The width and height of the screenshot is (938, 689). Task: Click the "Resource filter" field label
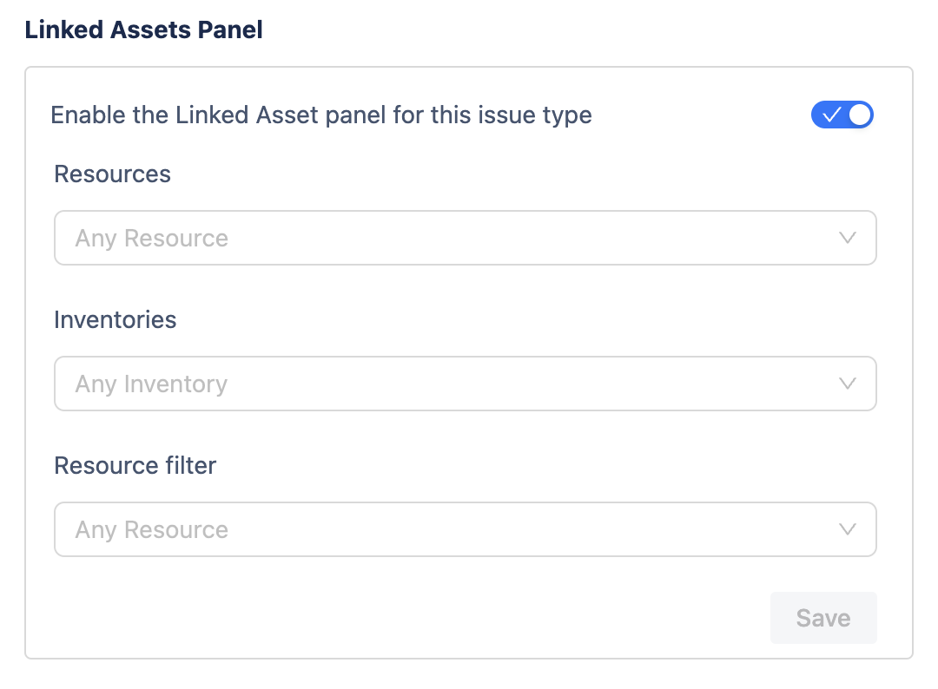pyautogui.click(x=135, y=466)
